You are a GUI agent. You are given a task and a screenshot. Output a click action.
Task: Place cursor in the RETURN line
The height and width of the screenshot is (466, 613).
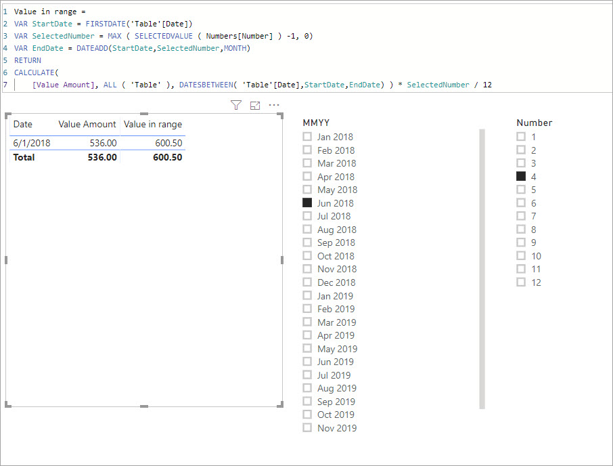tap(27, 60)
